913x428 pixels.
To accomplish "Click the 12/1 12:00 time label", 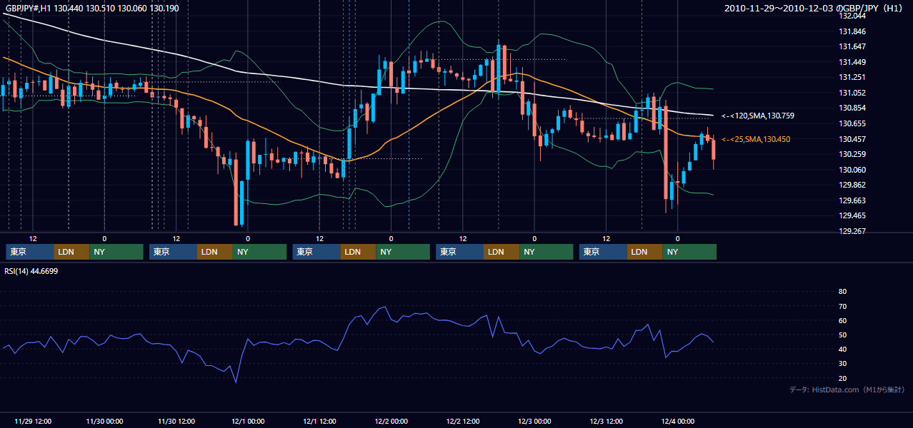I will pyautogui.click(x=319, y=421).
